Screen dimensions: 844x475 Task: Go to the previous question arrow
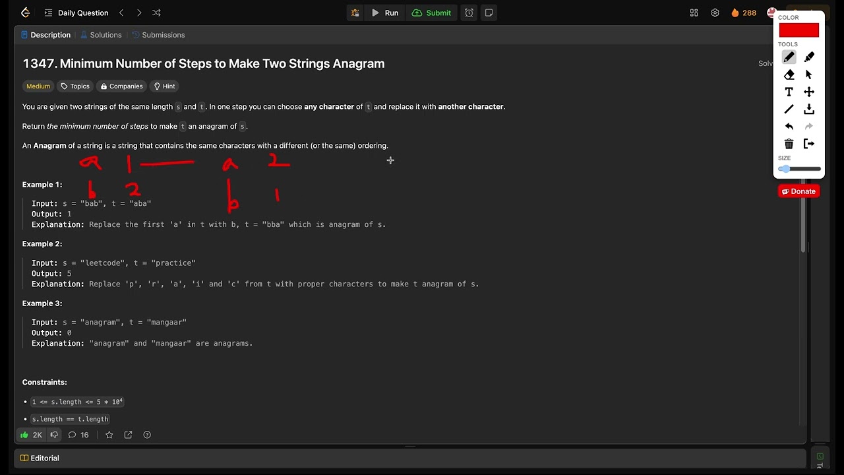(x=121, y=13)
